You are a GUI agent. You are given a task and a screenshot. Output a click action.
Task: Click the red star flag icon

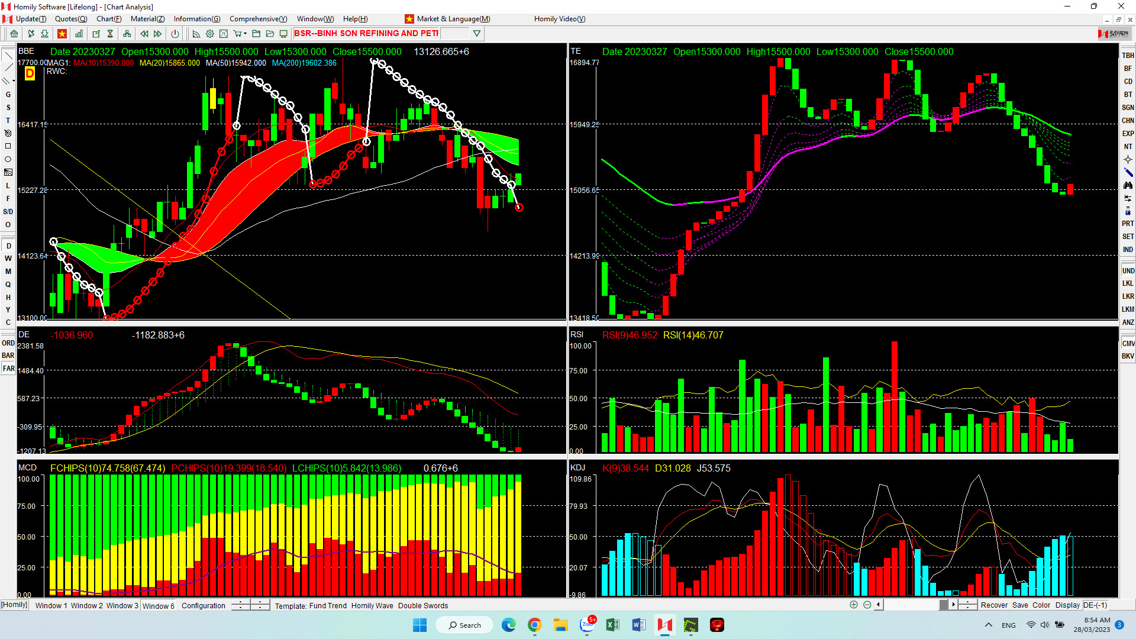(62, 34)
